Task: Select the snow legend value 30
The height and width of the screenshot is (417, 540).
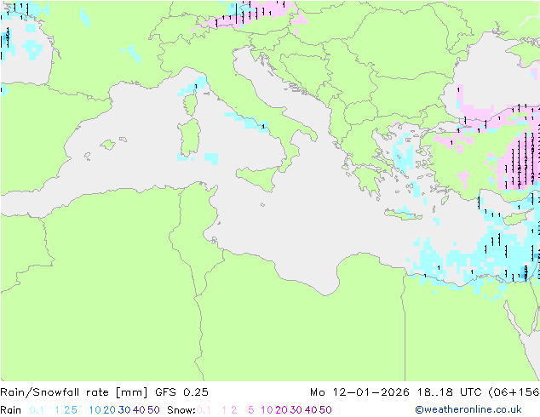Action: pyautogui.click(x=296, y=410)
